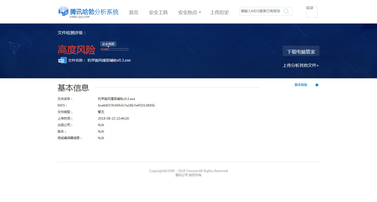Open 上传历史 page
Image resolution: width=377 pixels, height=202 pixels.
click(219, 12)
